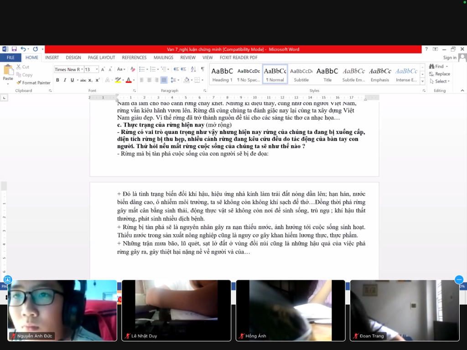The height and width of the screenshot is (350, 467).
Task: Switch to the DESIGN tab
Action: point(73,57)
